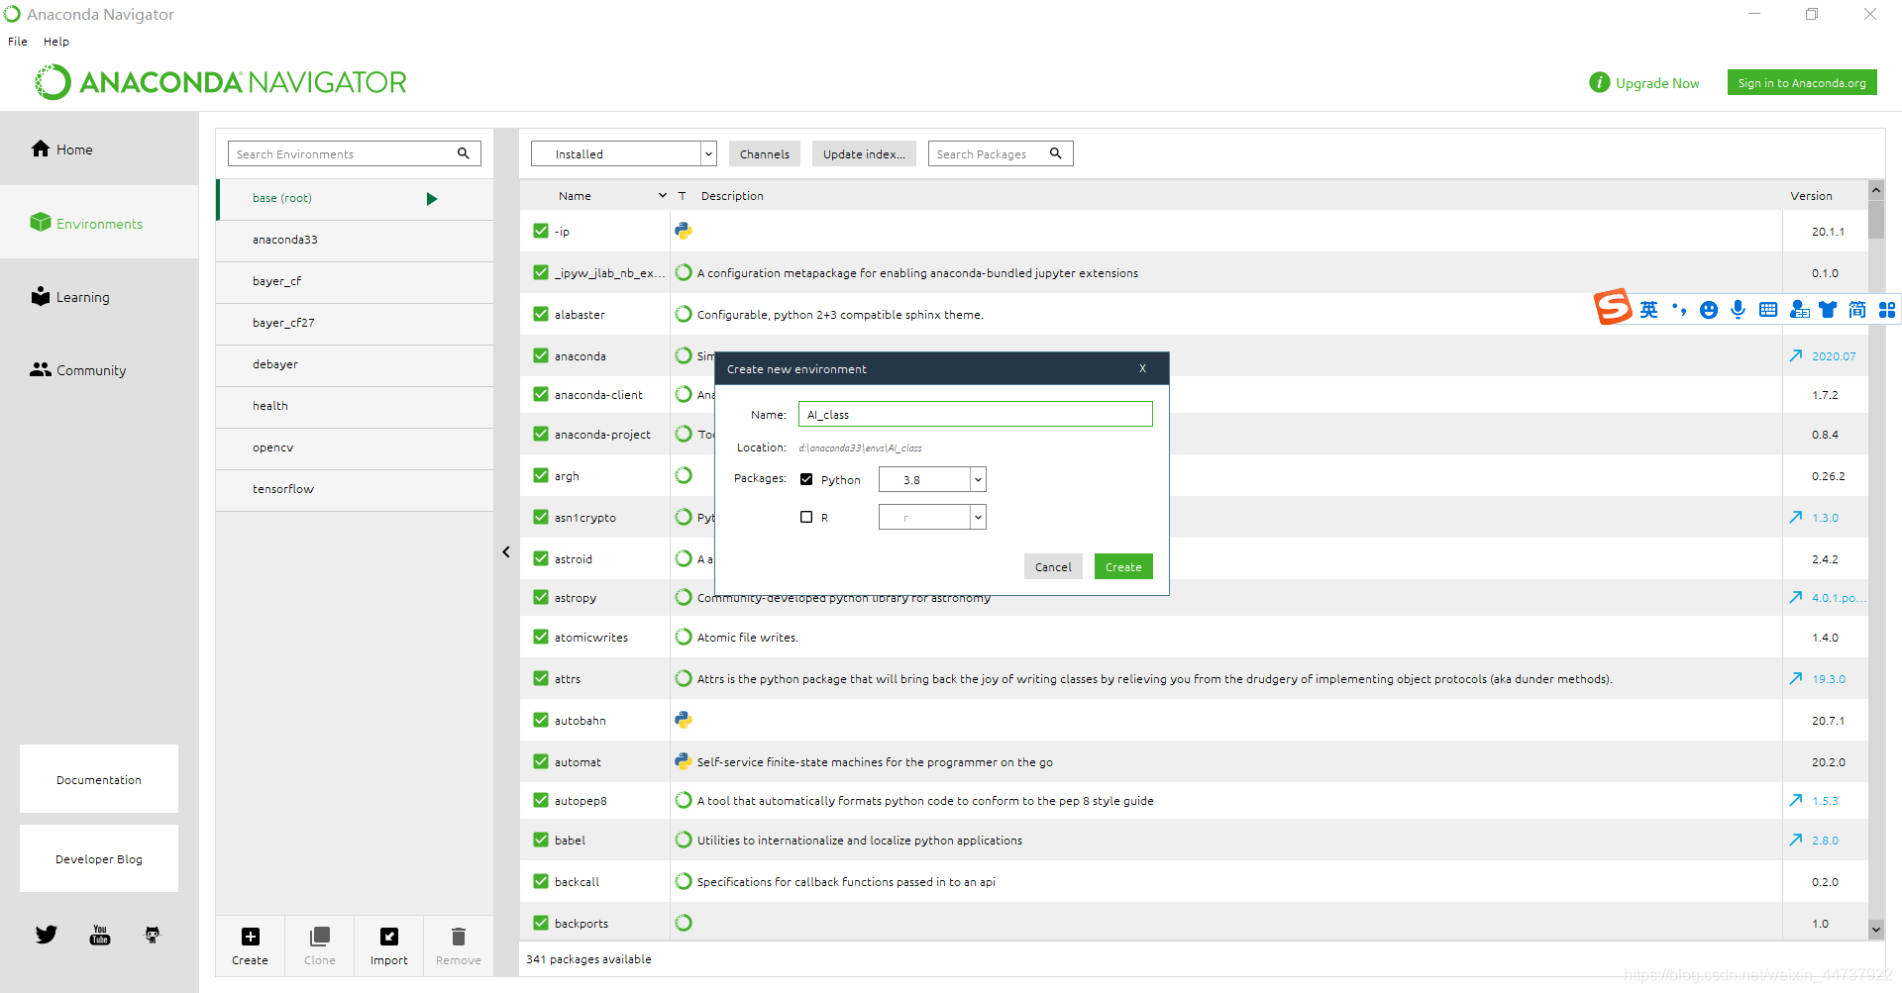Click the Sogou input method S icon
1902x993 pixels.
[1613, 307]
